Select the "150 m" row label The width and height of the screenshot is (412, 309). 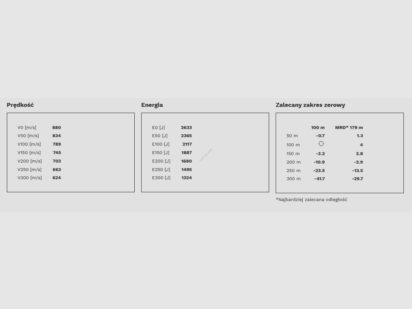293,154
